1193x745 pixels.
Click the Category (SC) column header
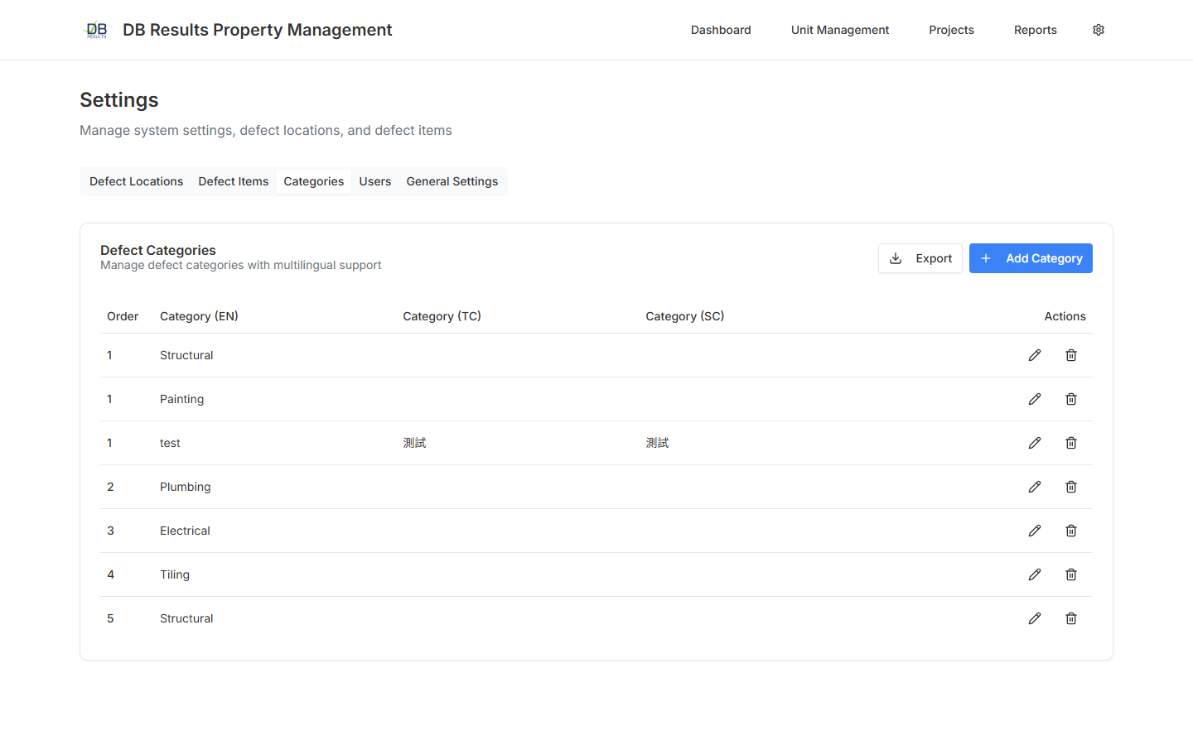685,316
